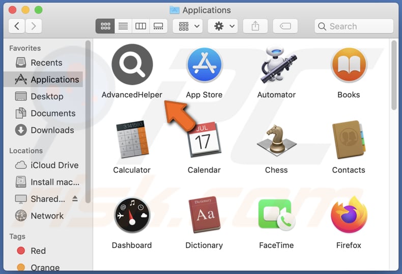Select the FaceTime application icon
The height and width of the screenshot is (274, 402).
click(277, 215)
